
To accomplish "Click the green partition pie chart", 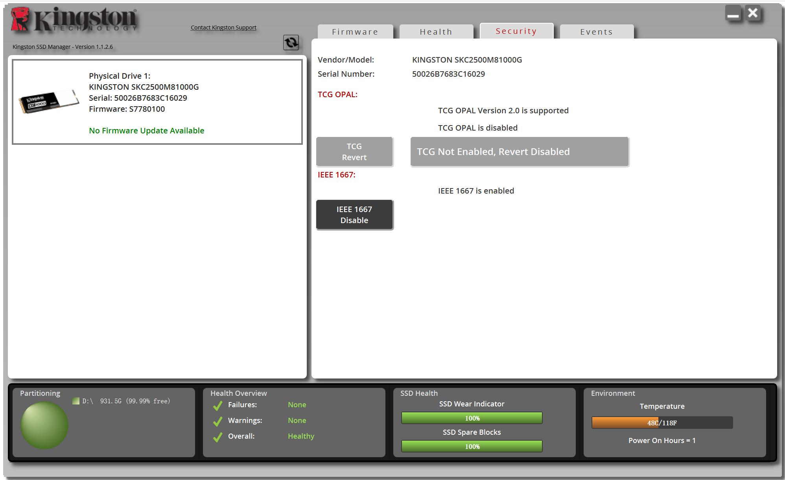I will click(x=44, y=425).
